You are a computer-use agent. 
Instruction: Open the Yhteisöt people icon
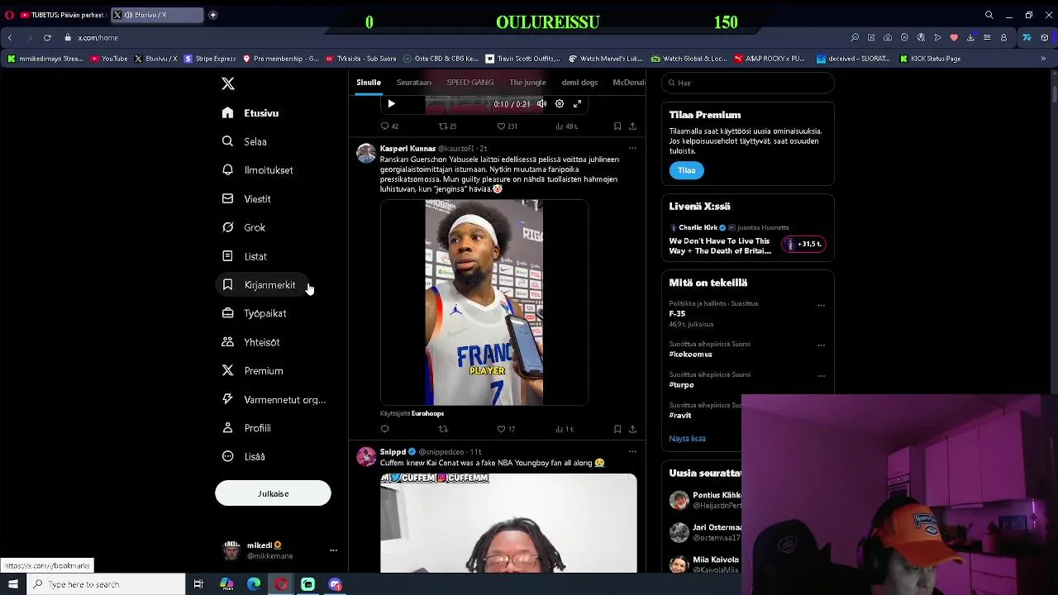point(227,342)
